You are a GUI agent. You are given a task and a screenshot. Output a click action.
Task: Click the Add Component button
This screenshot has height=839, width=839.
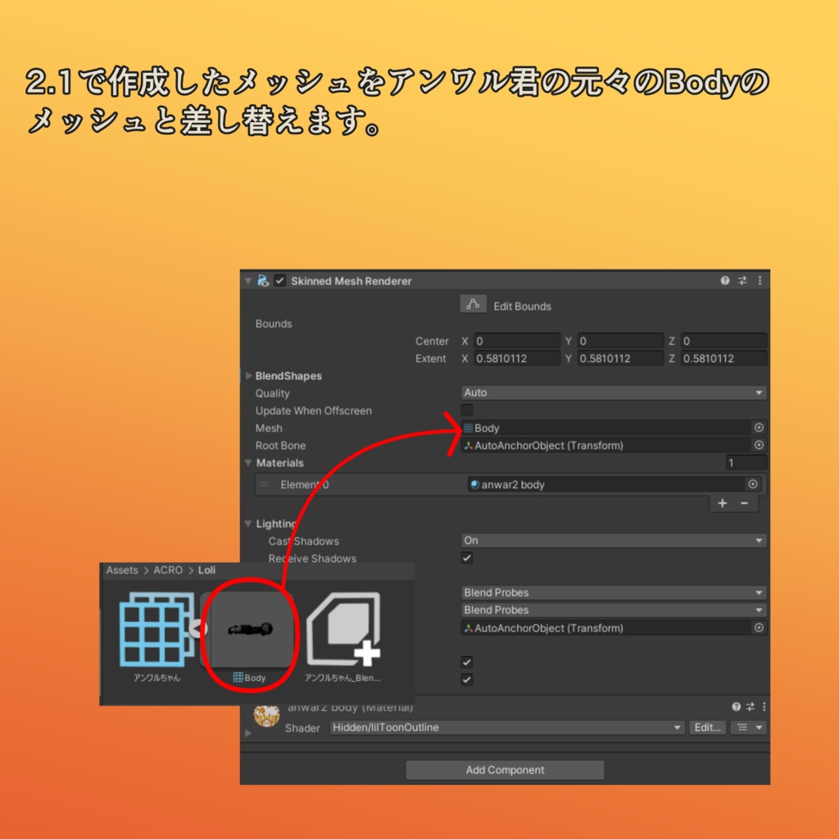[x=505, y=769]
